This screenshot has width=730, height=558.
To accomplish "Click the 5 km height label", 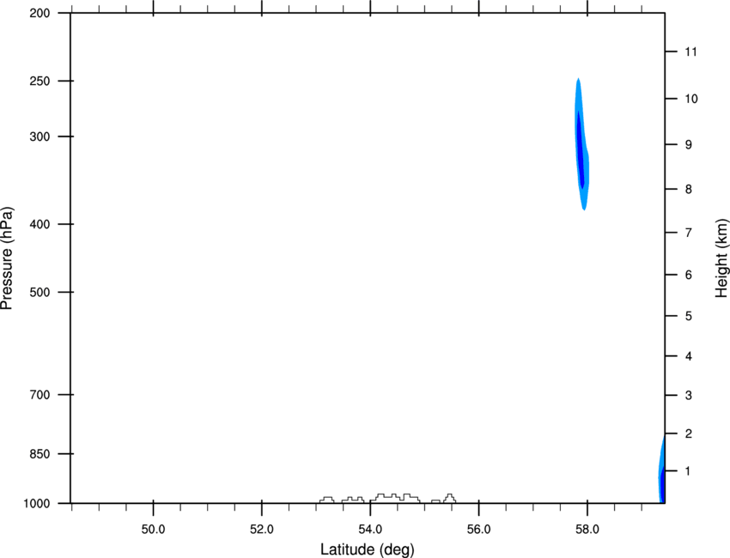I will click(689, 316).
